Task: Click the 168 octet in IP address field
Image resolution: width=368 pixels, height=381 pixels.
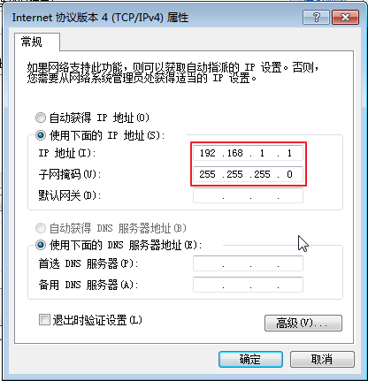Action: pyautogui.click(x=235, y=153)
